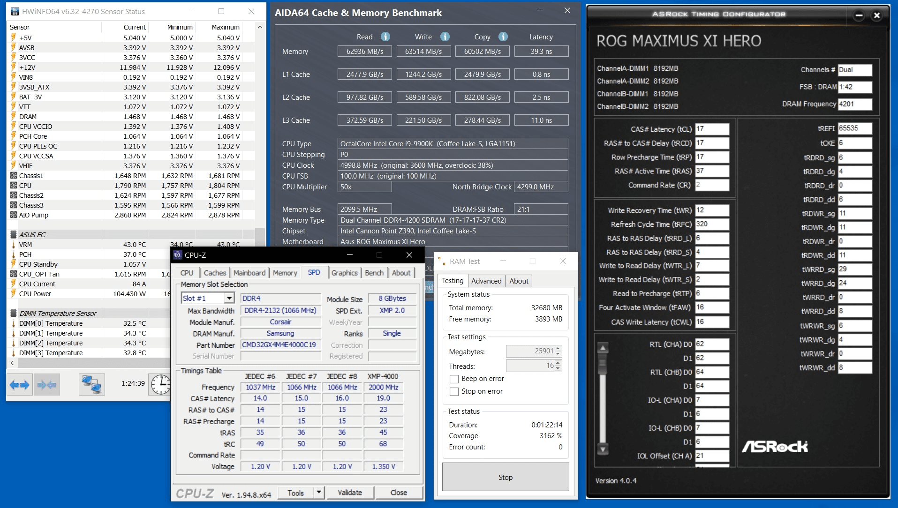The height and width of the screenshot is (508, 898).
Task: Increase Threads value with up stepper
Action: [558, 363]
